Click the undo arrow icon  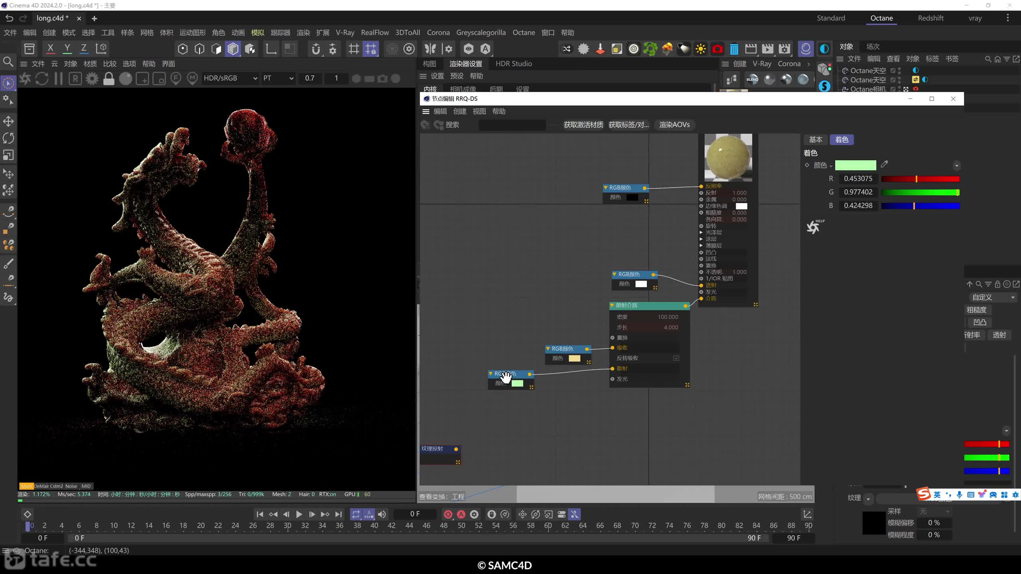tap(9, 18)
